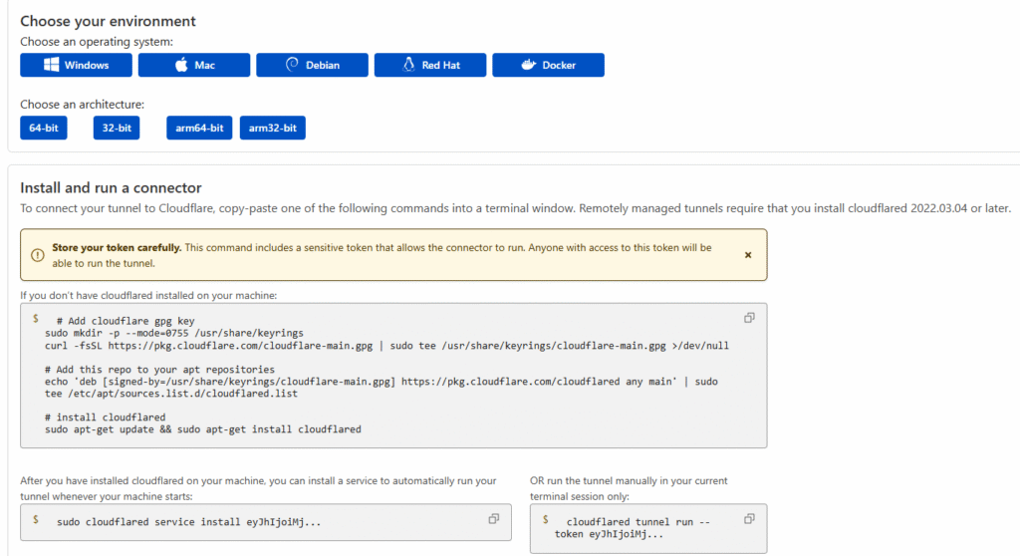Pick arm64-bit architecture
1020x556 pixels.
pyautogui.click(x=199, y=128)
